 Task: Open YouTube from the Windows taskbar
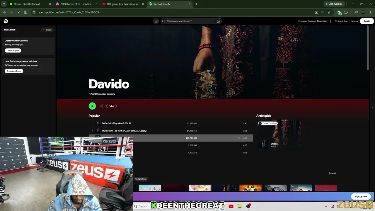231,206
